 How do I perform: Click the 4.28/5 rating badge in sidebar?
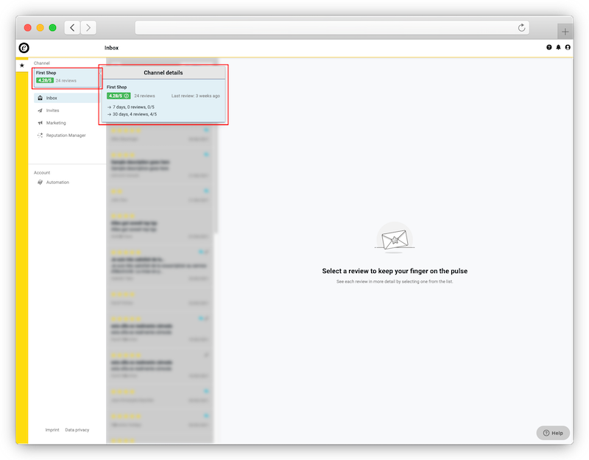click(45, 80)
